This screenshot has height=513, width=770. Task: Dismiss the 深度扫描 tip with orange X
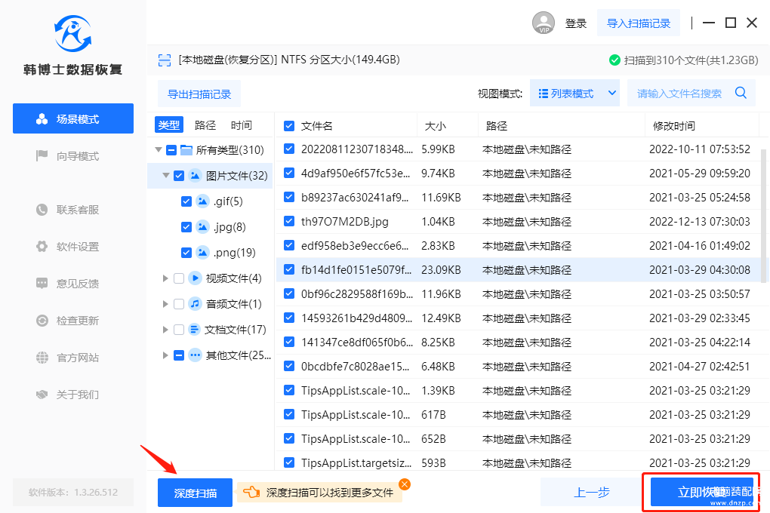[405, 484]
